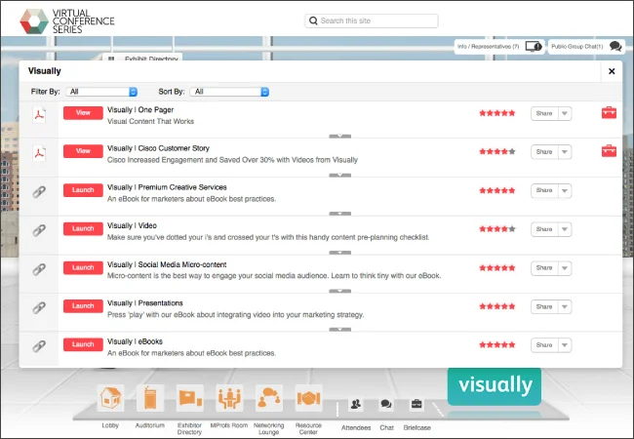Screen dimensions: 634x439
Task: Open Info / Representatives monitor icon
Action: pos(534,47)
